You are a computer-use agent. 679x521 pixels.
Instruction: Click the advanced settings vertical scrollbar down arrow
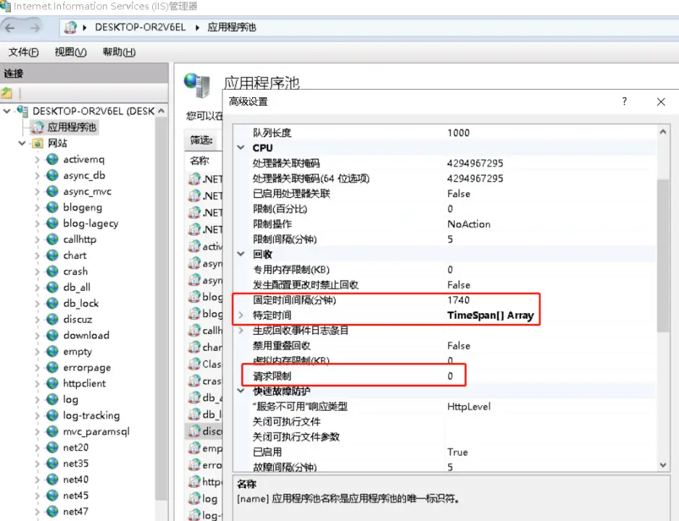(x=663, y=464)
